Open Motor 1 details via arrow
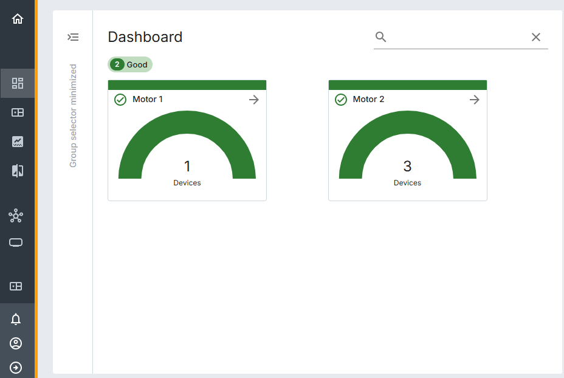The width and height of the screenshot is (564, 378). coord(254,100)
